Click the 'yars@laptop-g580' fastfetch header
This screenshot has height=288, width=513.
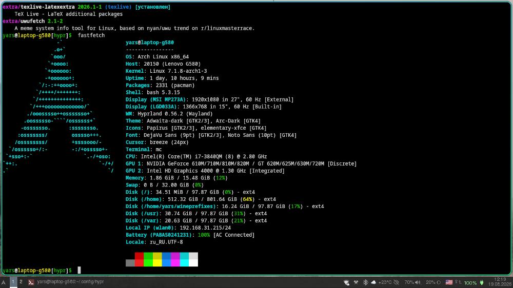(149, 43)
